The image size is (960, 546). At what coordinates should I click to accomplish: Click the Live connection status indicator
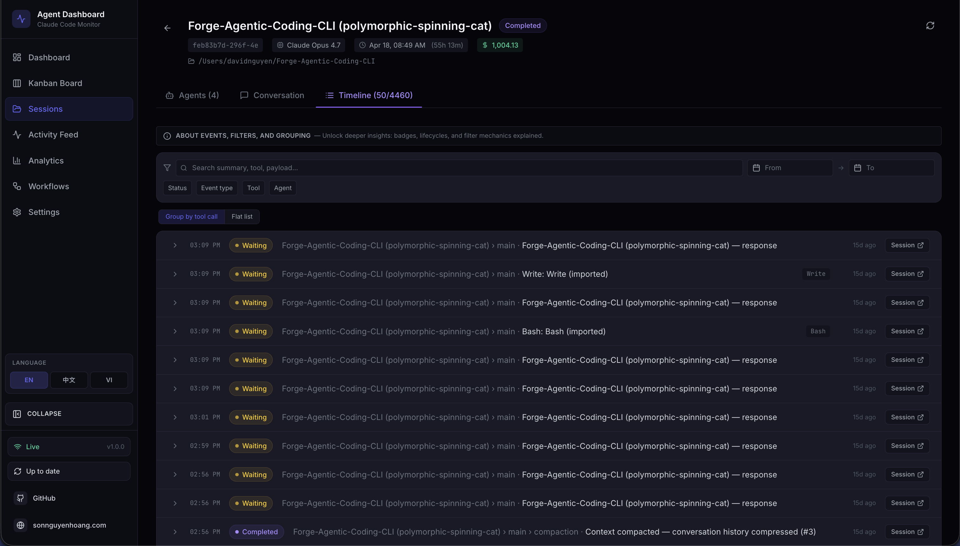coord(69,447)
